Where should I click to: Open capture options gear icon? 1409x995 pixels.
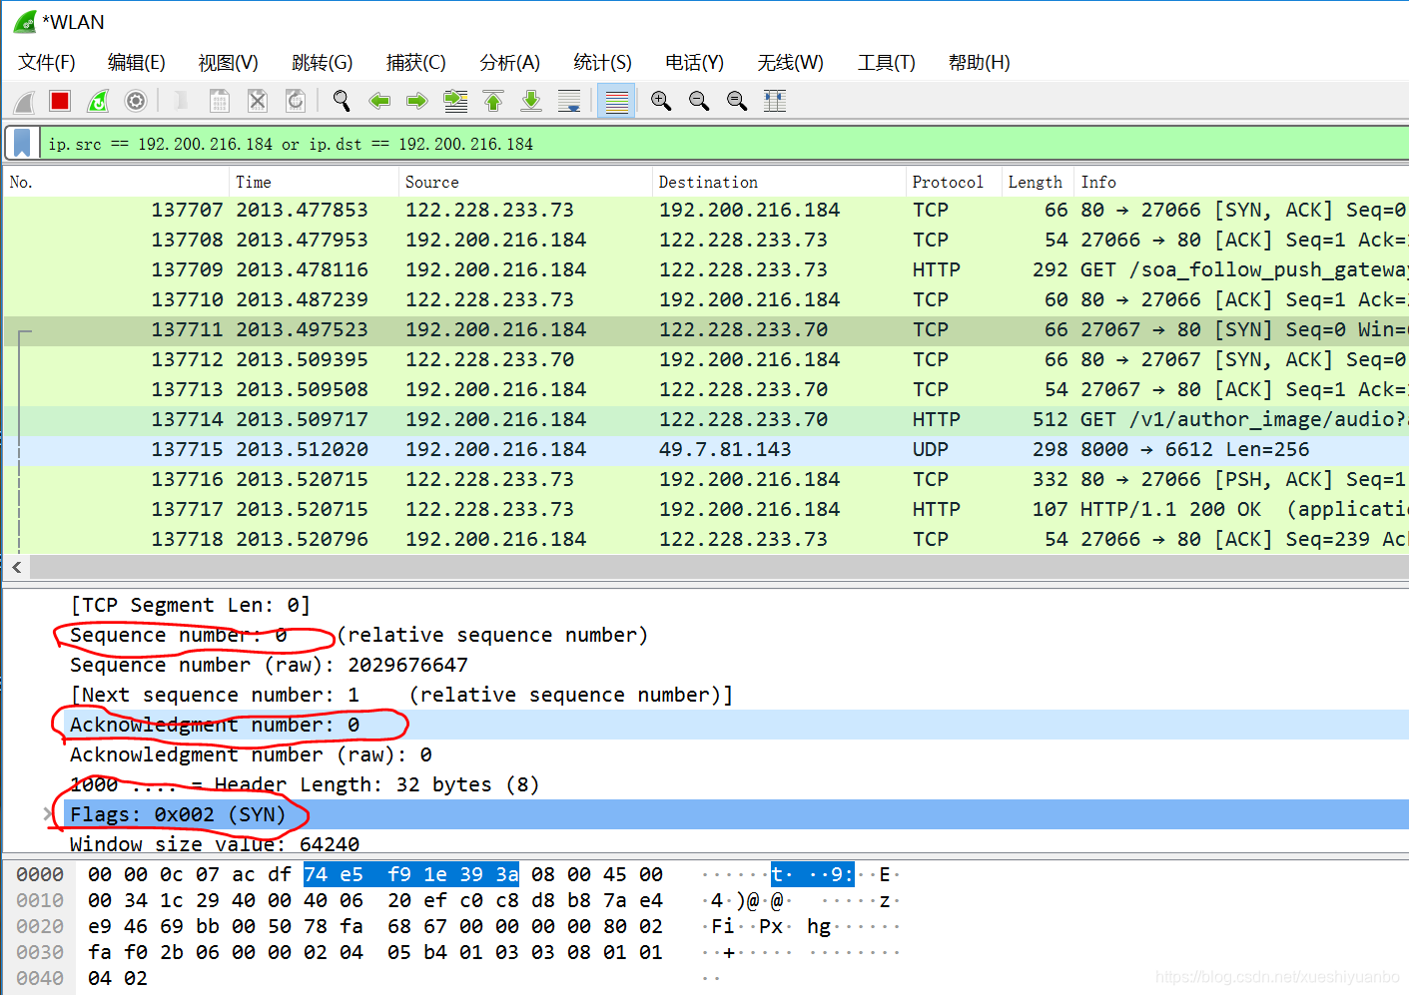click(x=136, y=101)
